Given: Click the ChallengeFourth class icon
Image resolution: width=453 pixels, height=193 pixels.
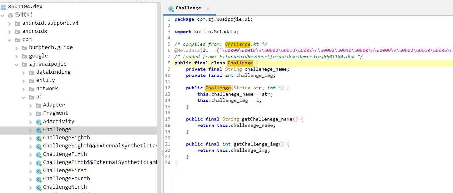Looking at the screenshot, I should click(38, 179).
